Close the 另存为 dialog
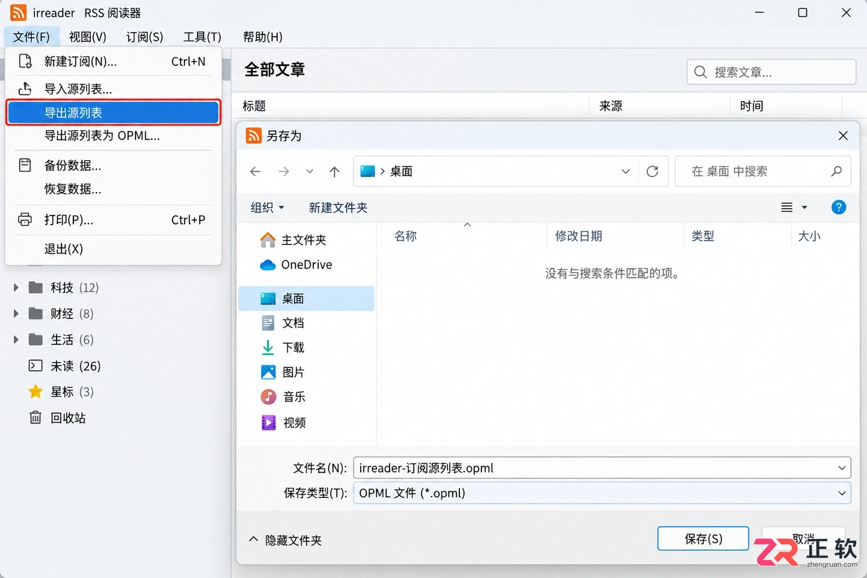This screenshot has width=867, height=578. pos(843,135)
